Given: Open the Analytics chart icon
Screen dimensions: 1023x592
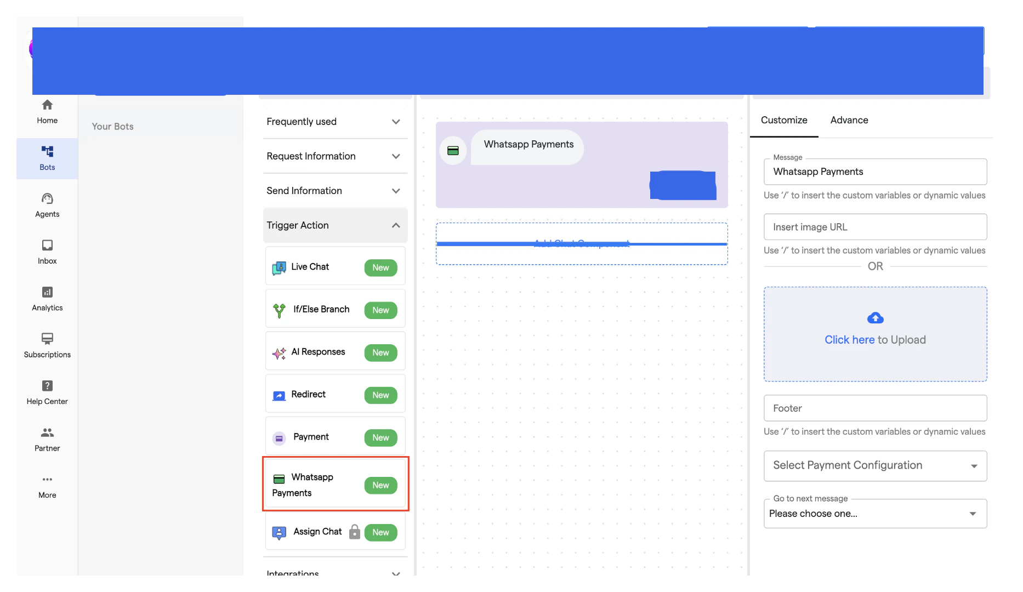Looking at the screenshot, I should point(47,292).
